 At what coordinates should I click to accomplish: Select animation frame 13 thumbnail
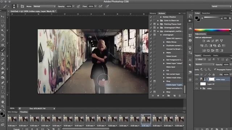[x=146, y=119]
